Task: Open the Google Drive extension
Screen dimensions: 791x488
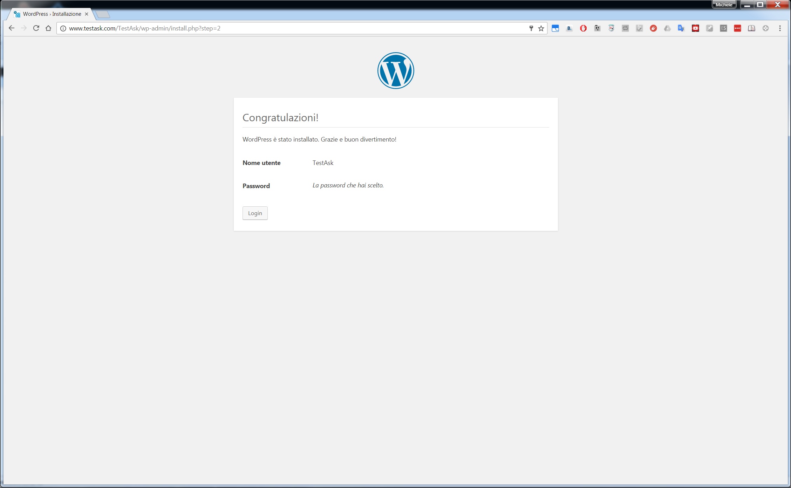Action: point(667,28)
